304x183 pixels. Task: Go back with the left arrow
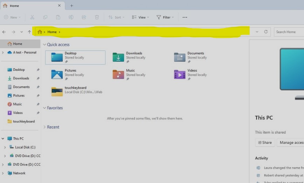click(x=4, y=32)
